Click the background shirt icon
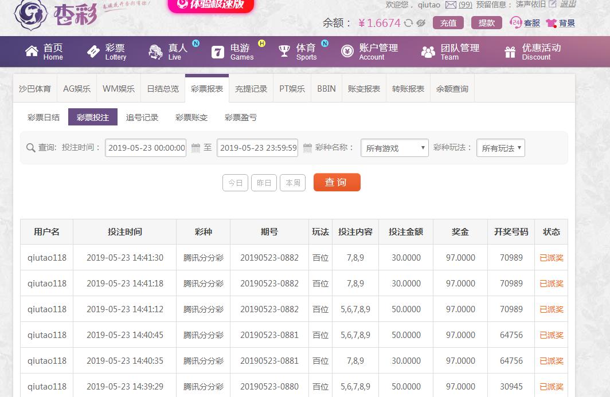The width and height of the screenshot is (610, 397). coord(552,23)
